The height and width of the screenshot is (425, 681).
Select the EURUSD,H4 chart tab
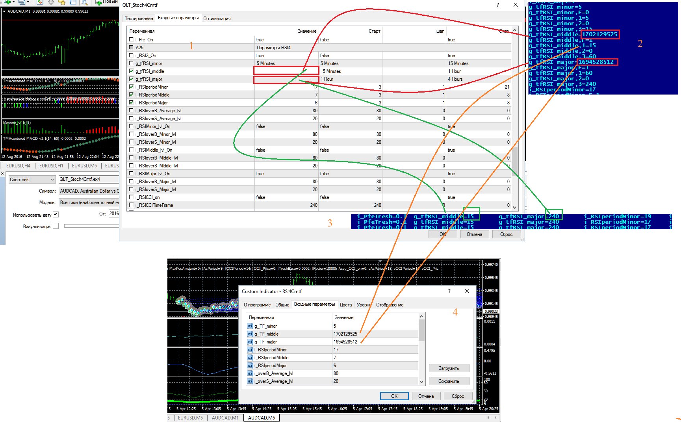tap(18, 166)
